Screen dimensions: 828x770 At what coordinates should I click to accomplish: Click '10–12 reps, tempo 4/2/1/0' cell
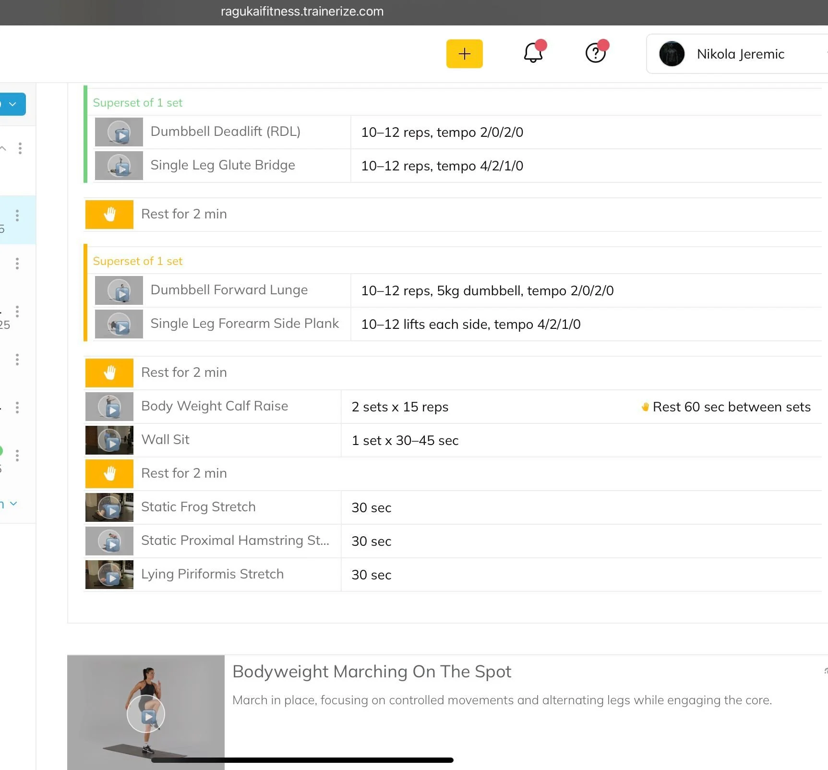coord(442,166)
